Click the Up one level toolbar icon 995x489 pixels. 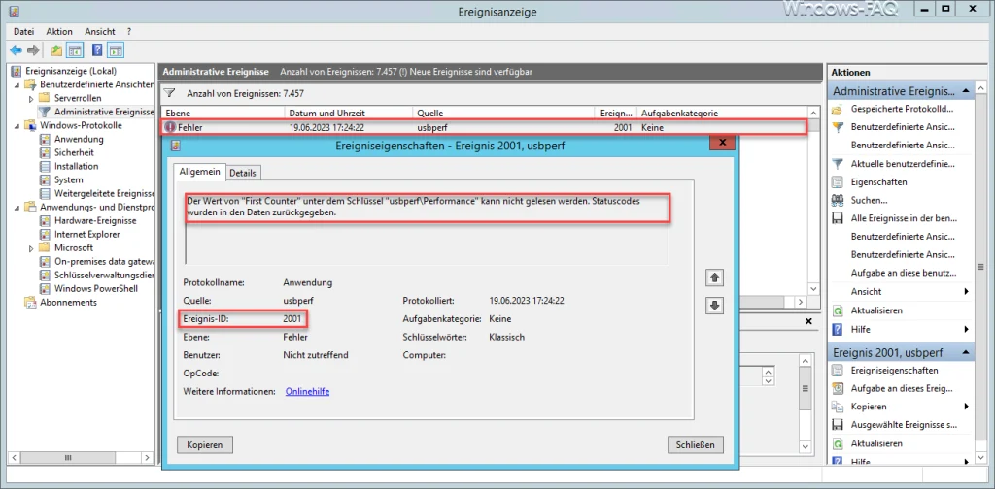coord(57,50)
